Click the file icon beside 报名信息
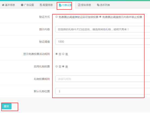This screenshot has width=150, height=113. pyautogui.click(x=79, y=5)
